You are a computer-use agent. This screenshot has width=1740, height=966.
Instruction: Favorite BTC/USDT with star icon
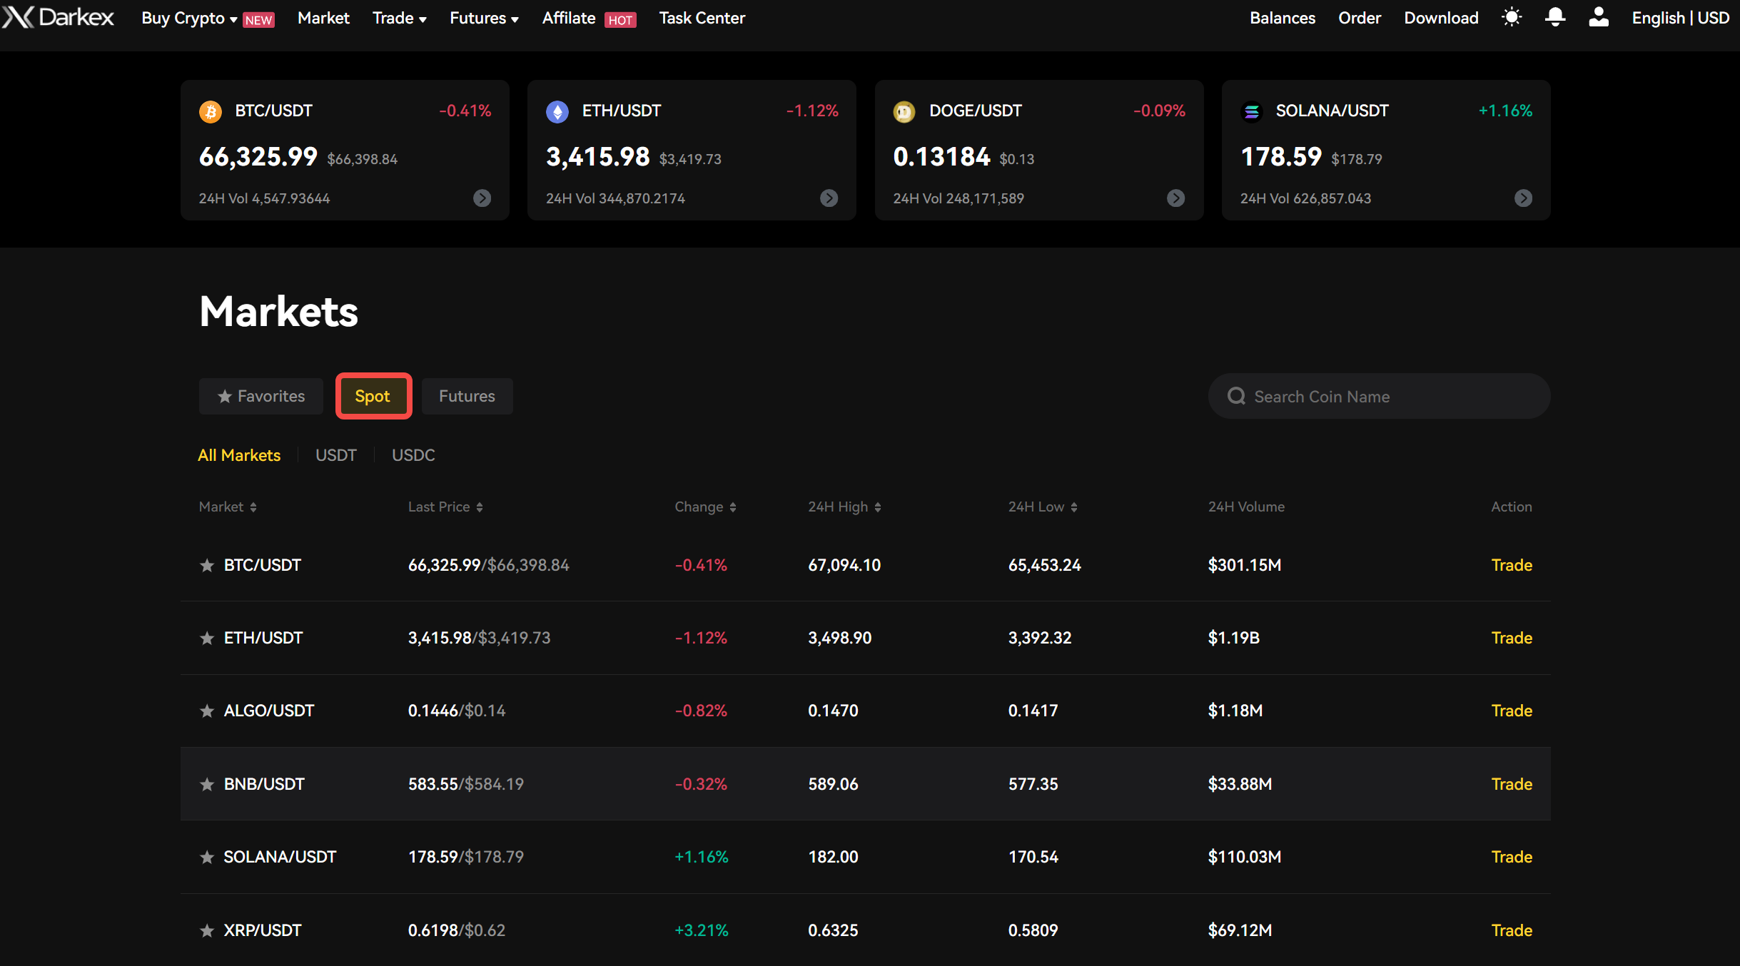pos(207,566)
